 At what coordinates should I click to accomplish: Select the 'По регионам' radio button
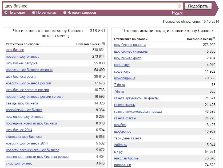pos(34,13)
